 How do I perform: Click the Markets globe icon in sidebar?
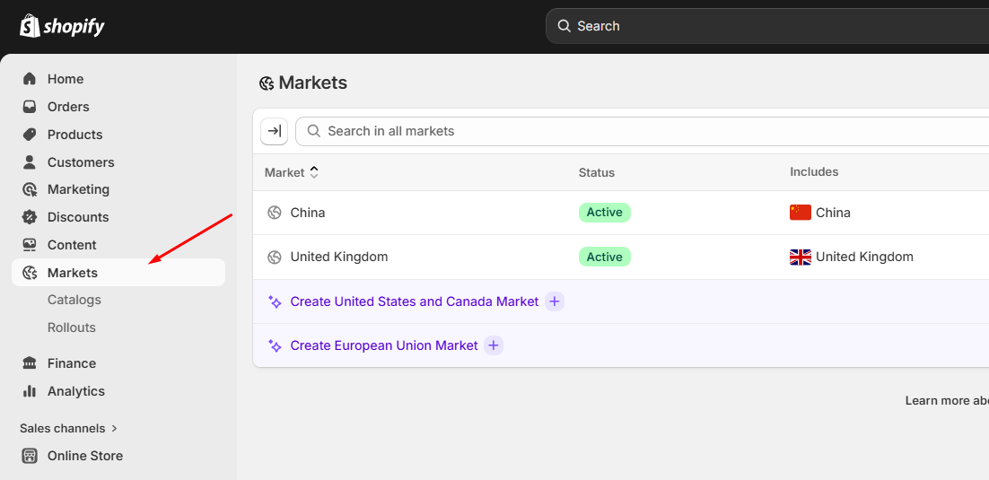click(x=29, y=273)
